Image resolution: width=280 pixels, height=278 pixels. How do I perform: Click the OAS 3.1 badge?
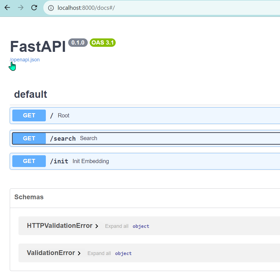point(103,43)
